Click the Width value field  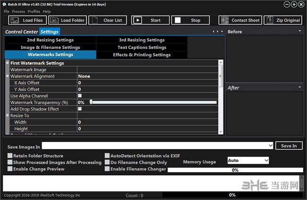click(x=148, y=122)
